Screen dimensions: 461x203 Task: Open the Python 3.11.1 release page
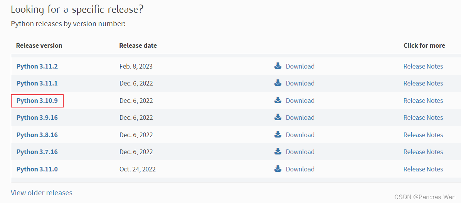point(37,84)
